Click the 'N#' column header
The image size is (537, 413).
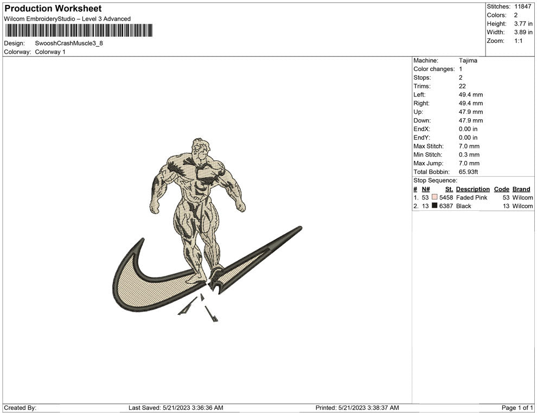coord(426,189)
